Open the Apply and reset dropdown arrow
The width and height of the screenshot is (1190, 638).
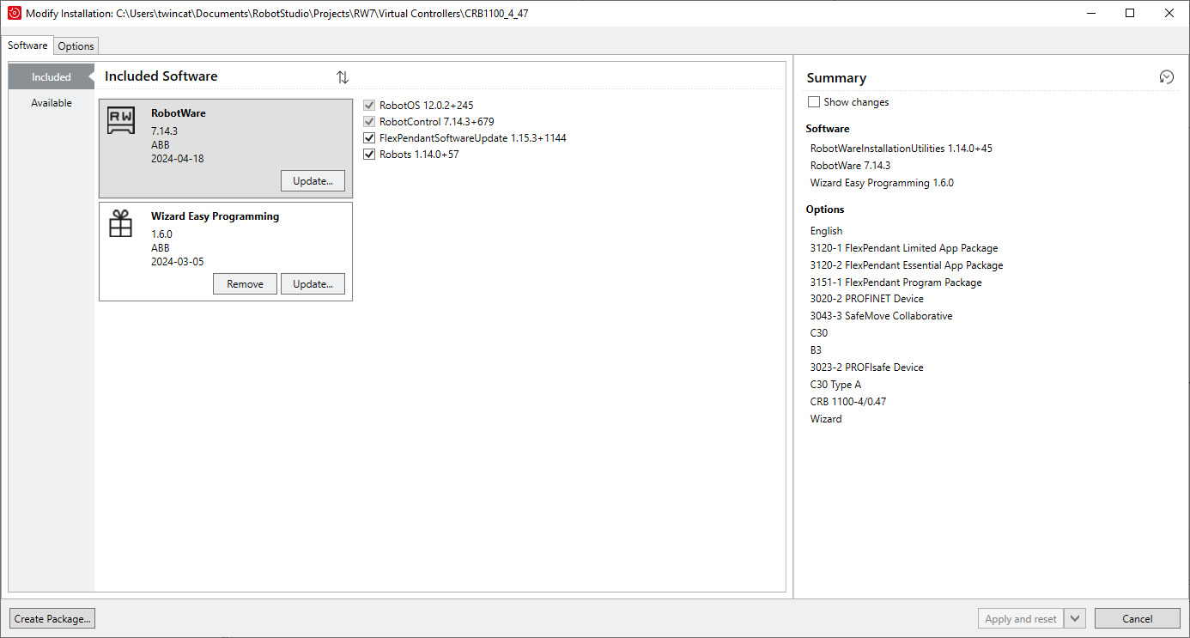(x=1077, y=618)
